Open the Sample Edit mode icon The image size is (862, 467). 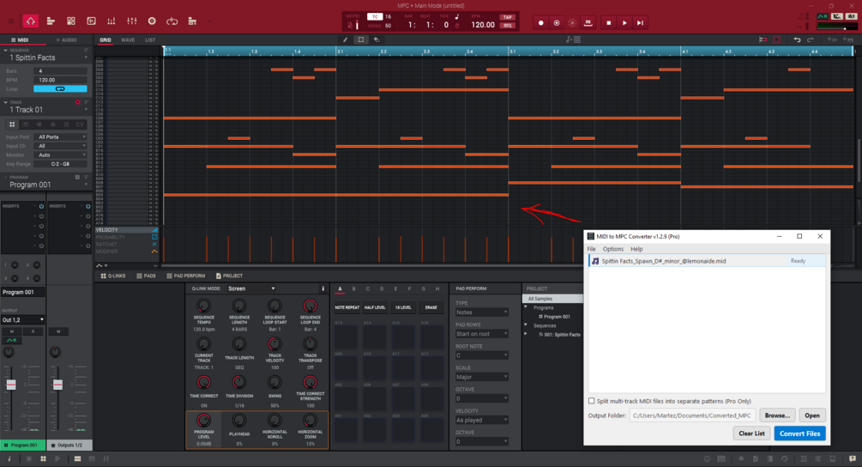[91, 21]
